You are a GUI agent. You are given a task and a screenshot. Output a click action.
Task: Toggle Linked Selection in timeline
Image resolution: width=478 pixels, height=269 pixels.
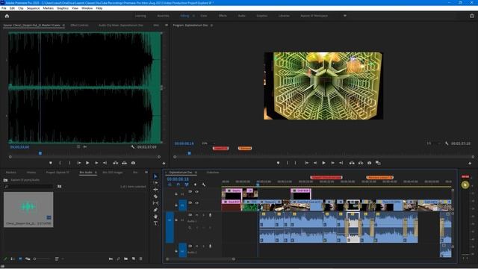point(187,185)
